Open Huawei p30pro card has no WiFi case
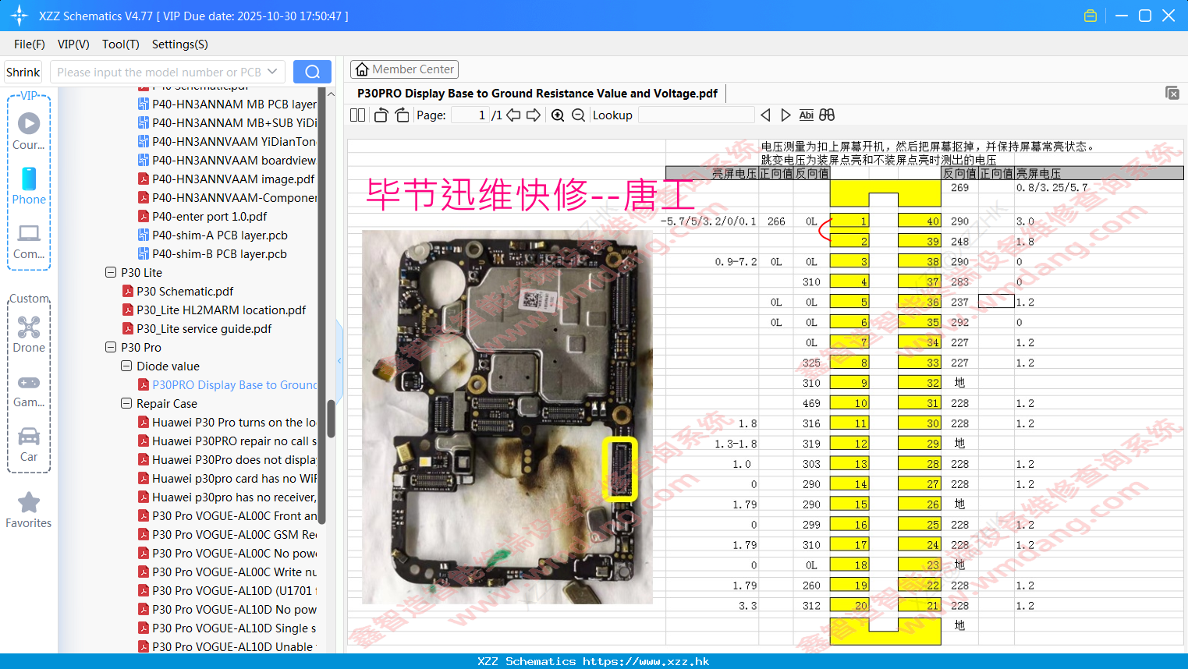Screen dimensions: 1188x669 pyautogui.click(x=234, y=478)
